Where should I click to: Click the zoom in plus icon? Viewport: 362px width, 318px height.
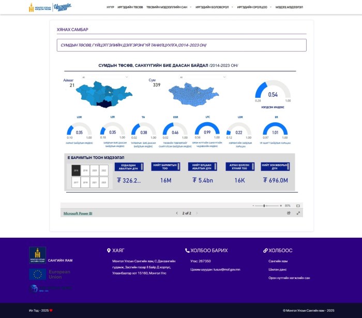(281, 206)
